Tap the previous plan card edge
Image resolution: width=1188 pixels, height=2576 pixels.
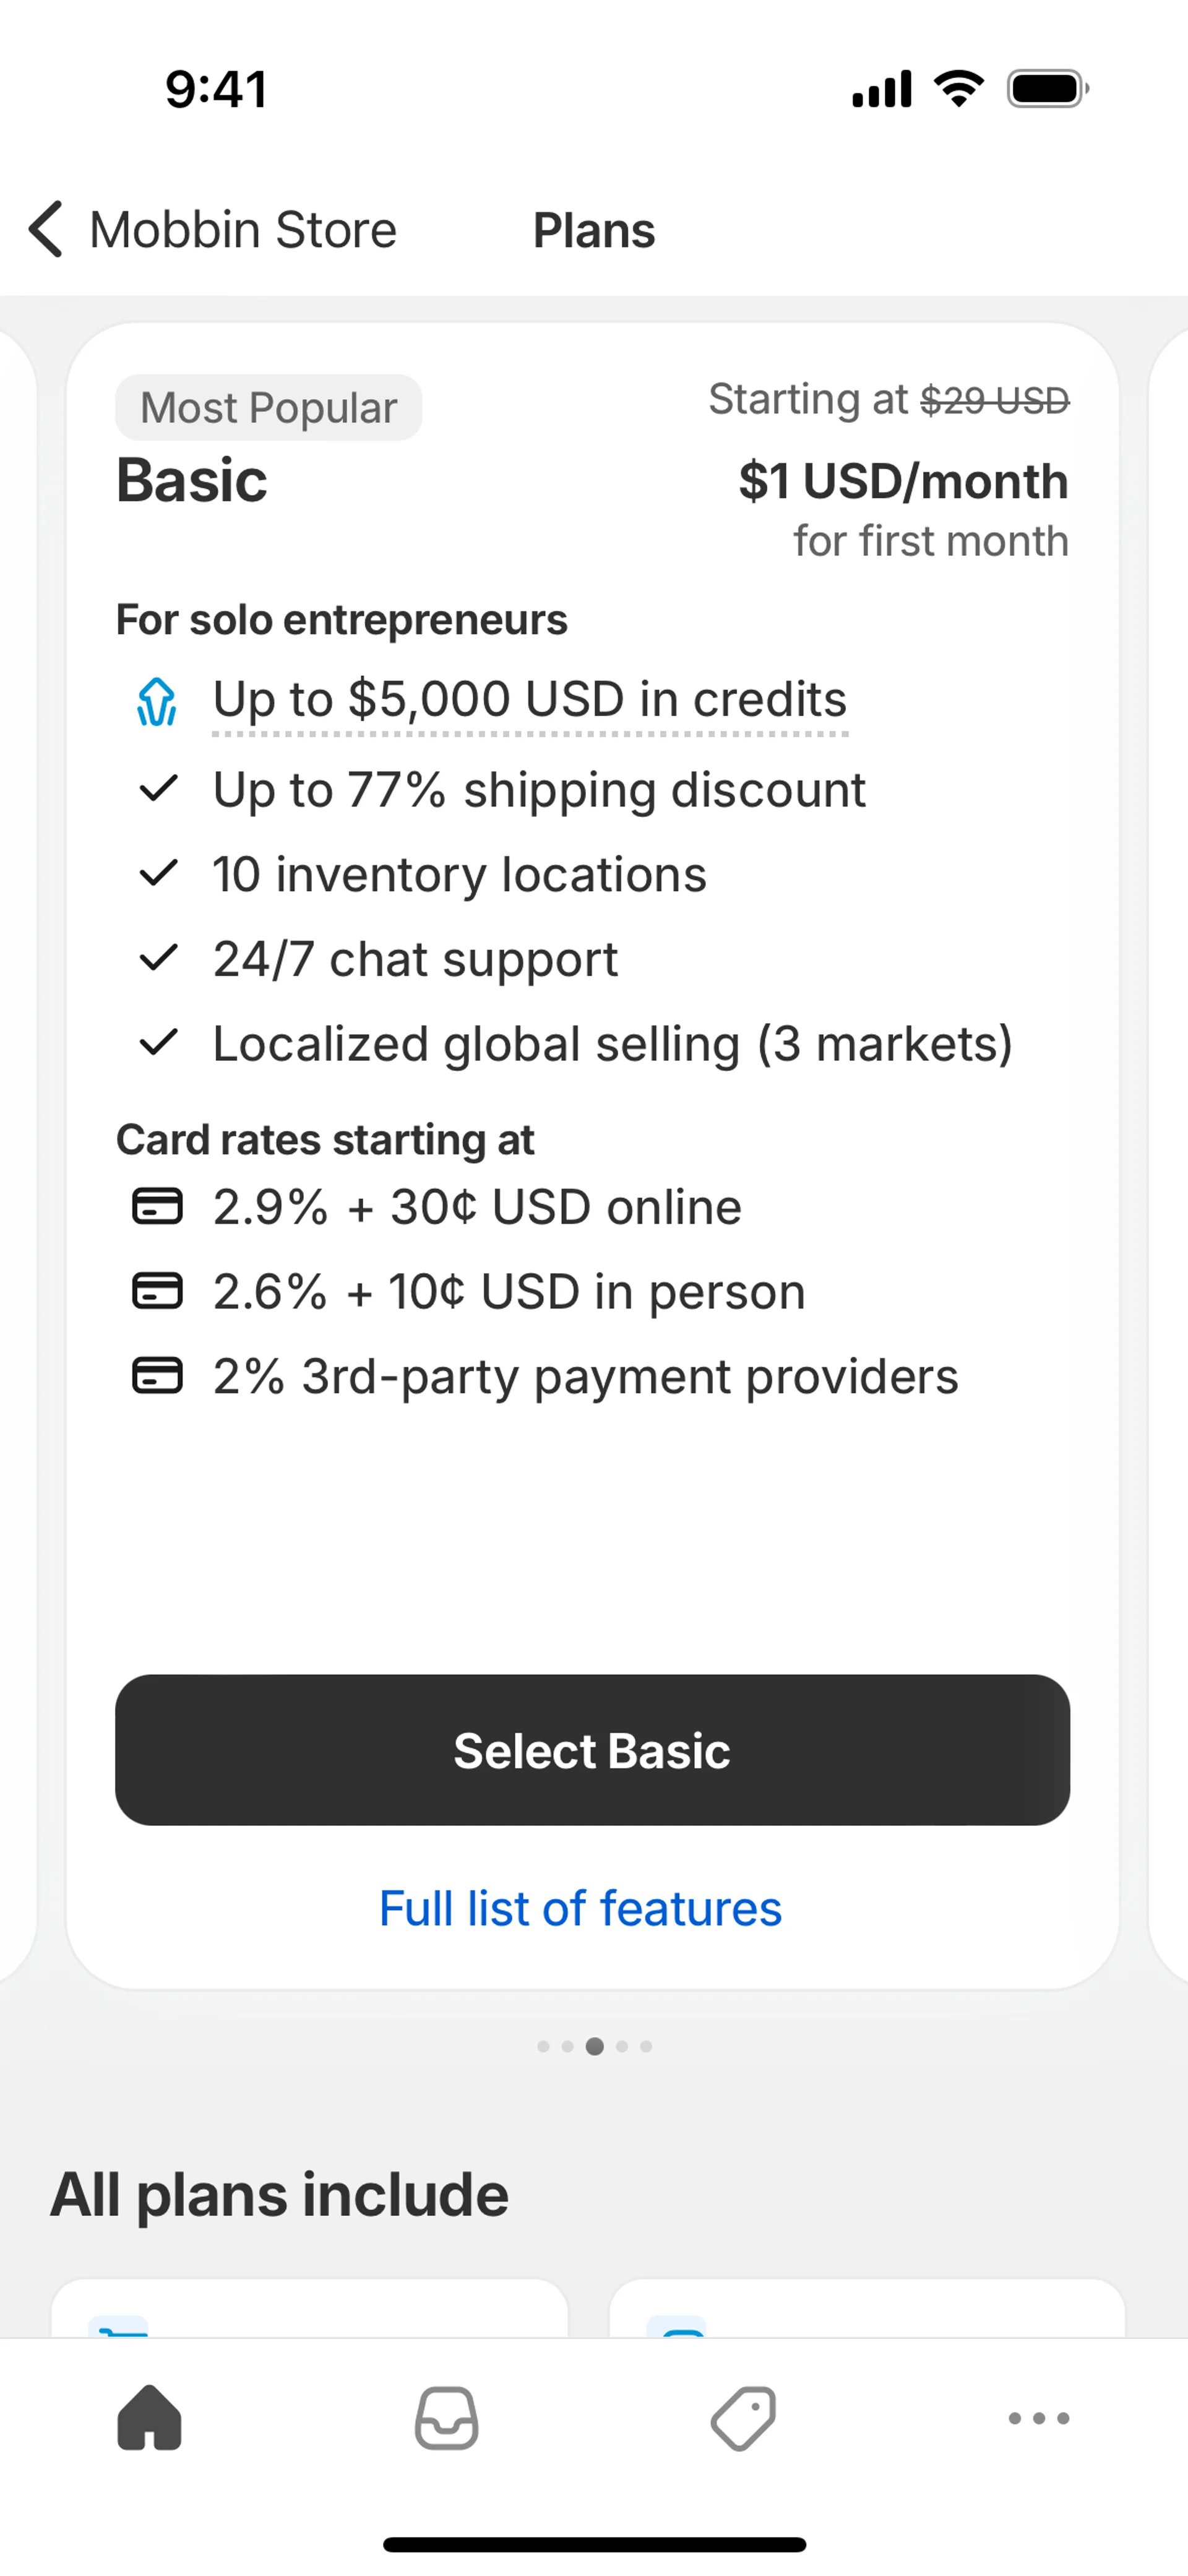(16, 1150)
